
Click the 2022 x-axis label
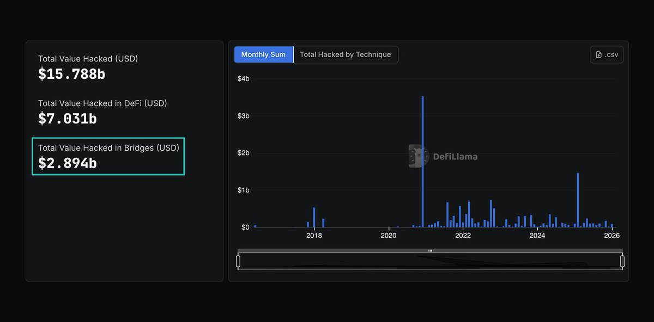tap(463, 236)
